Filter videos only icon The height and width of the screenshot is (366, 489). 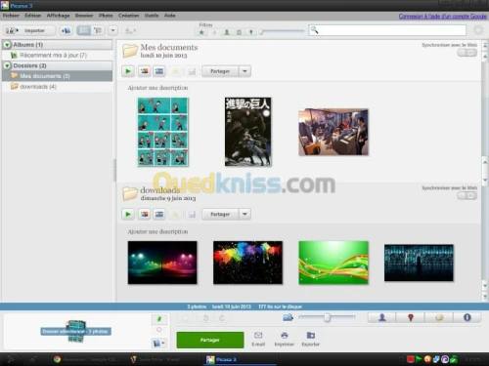[239, 32]
